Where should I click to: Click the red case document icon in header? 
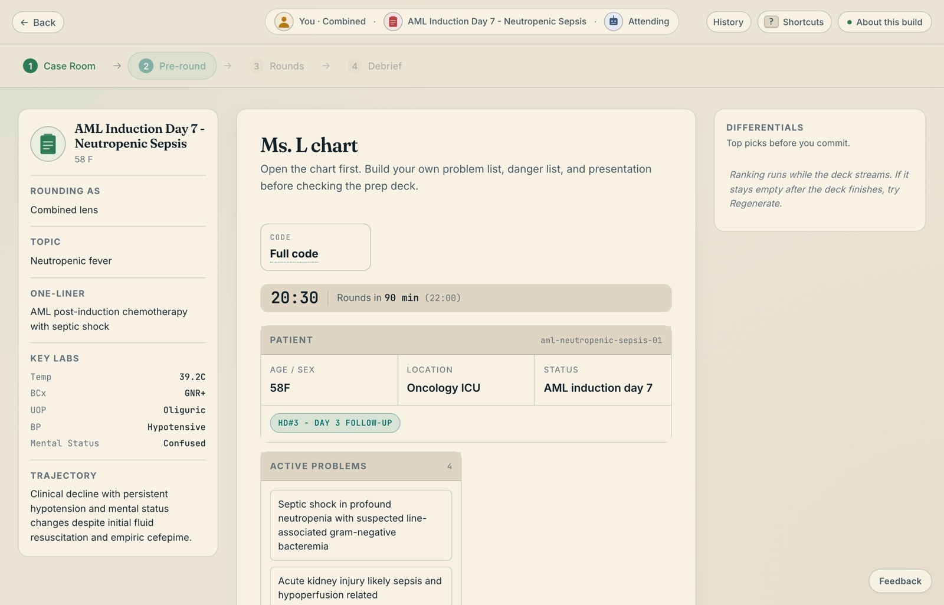point(393,22)
